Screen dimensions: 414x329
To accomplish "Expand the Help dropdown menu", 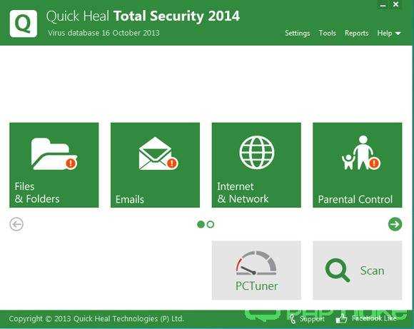I will pyautogui.click(x=389, y=34).
